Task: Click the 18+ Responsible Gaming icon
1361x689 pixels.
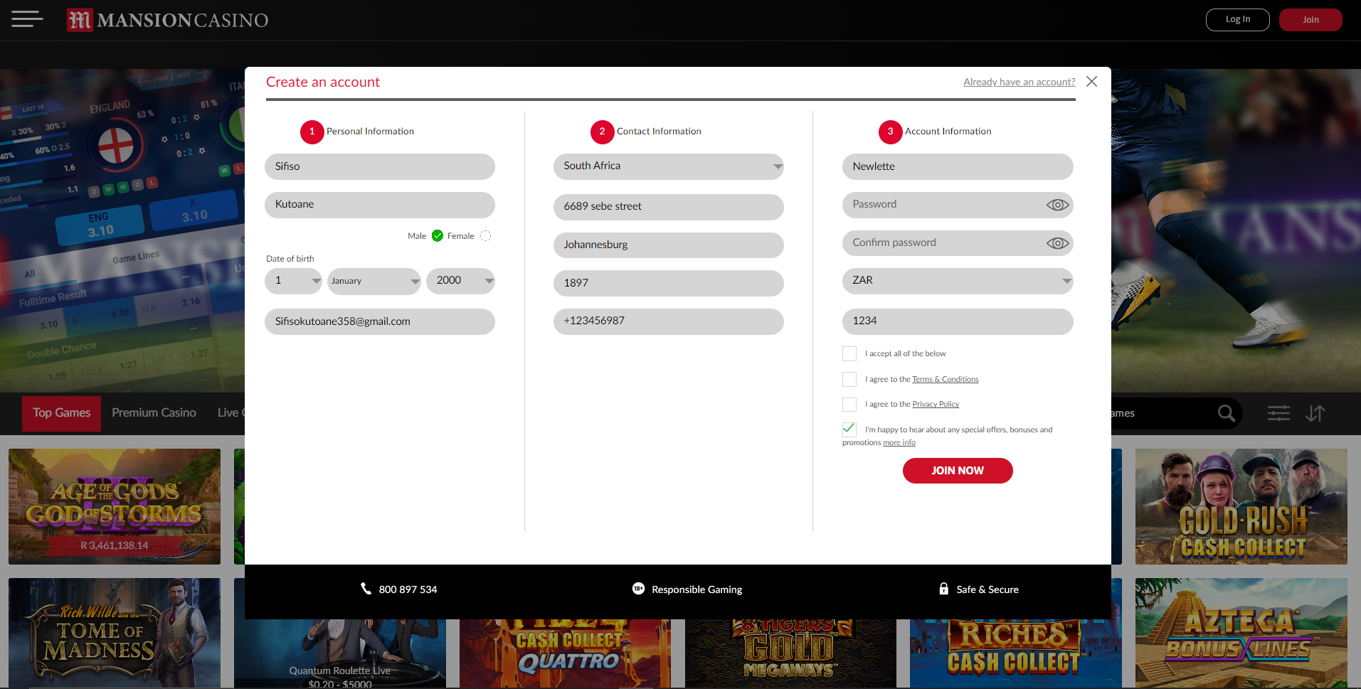Action: [x=638, y=589]
